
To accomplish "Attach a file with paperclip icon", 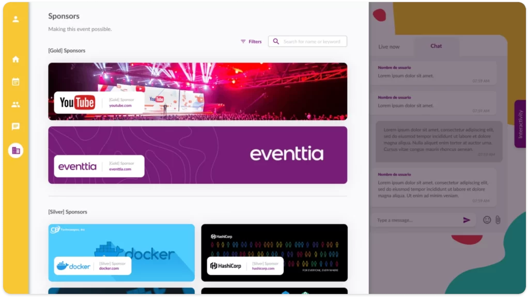I will [498, 220].
